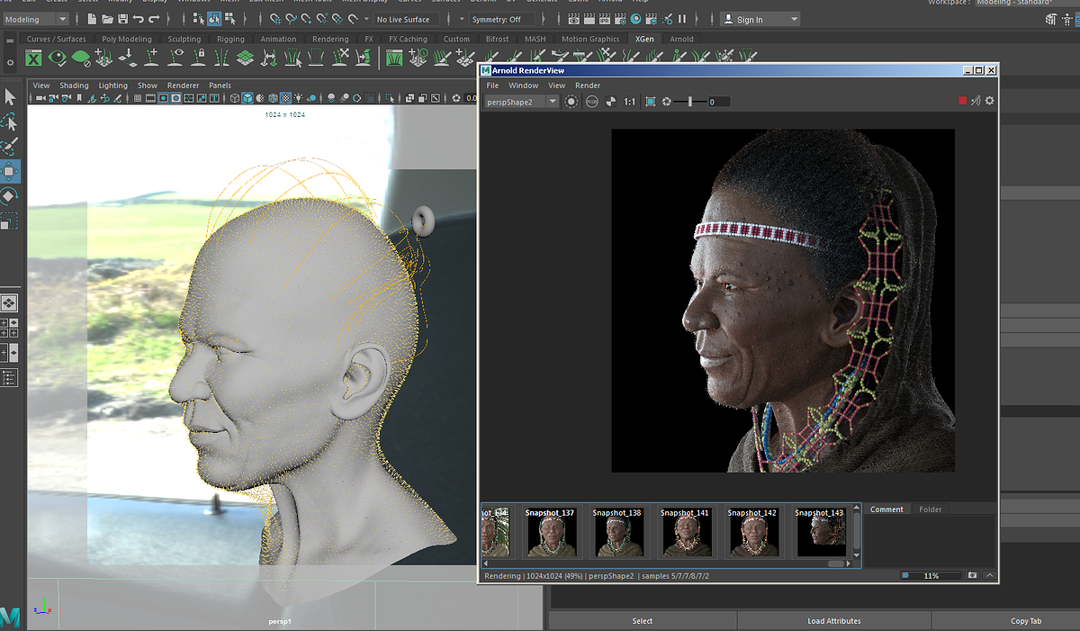The image size is (1080, 631).
Task: Click the RGB channel icon in Arnold RenderView
Action: [591, 102]
